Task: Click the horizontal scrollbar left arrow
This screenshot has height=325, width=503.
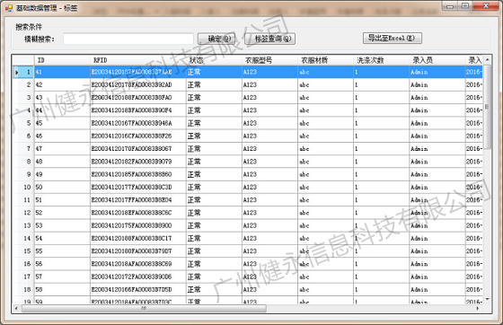Action: click(x=17, y=309)
